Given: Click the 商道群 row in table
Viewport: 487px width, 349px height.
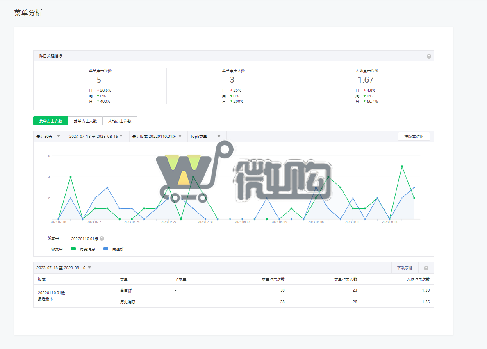Looking at the screenshot, I should point(126,290).
